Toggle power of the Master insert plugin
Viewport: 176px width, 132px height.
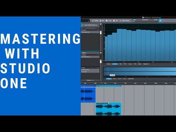(x=82, y=57)
